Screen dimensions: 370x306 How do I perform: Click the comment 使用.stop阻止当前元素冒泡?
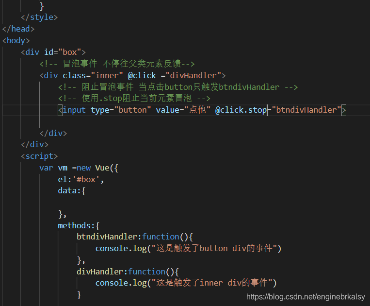click(x=134, y=98)
